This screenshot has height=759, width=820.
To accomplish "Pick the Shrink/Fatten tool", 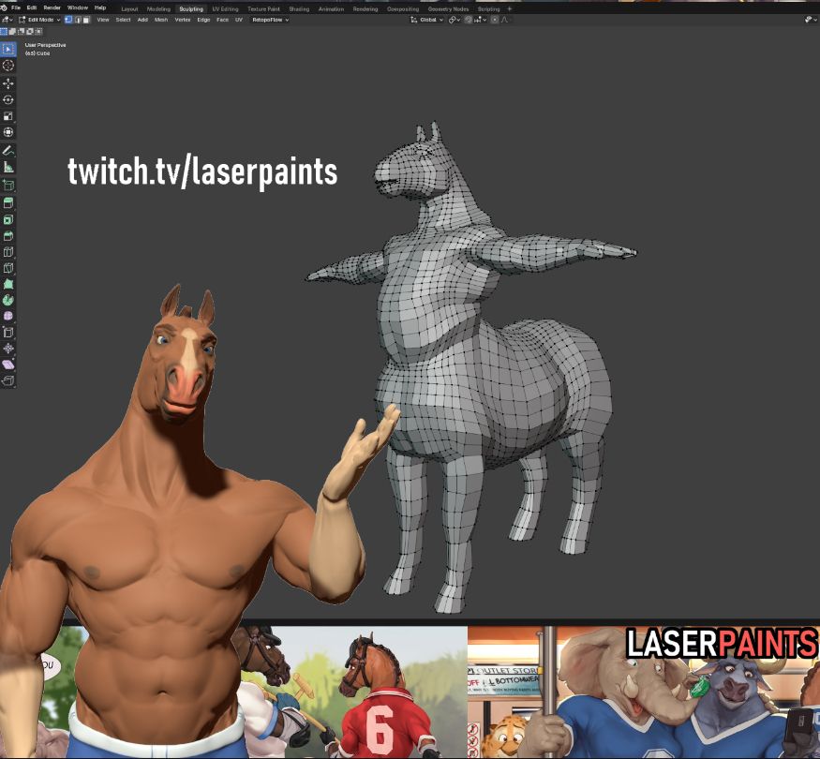I will pos(7,349).
